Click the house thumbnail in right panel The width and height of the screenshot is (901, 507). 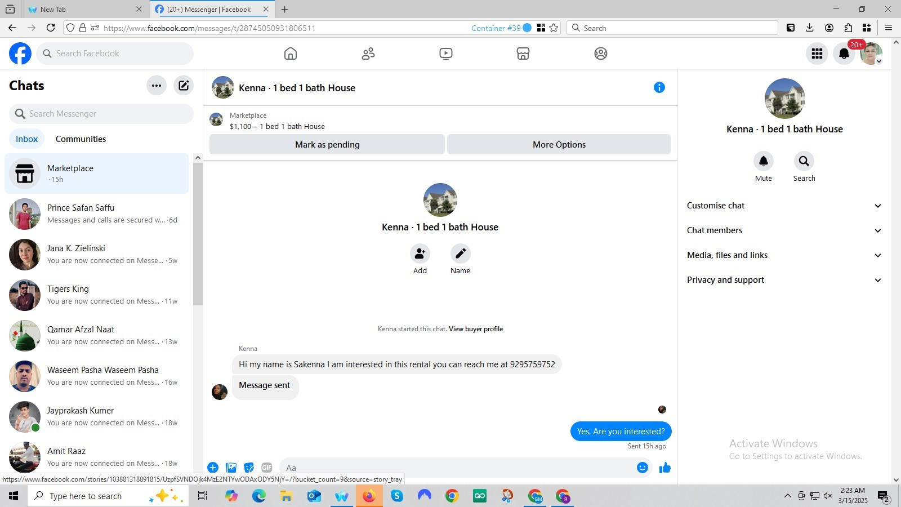pyautogui.click(x=784, y=99)
